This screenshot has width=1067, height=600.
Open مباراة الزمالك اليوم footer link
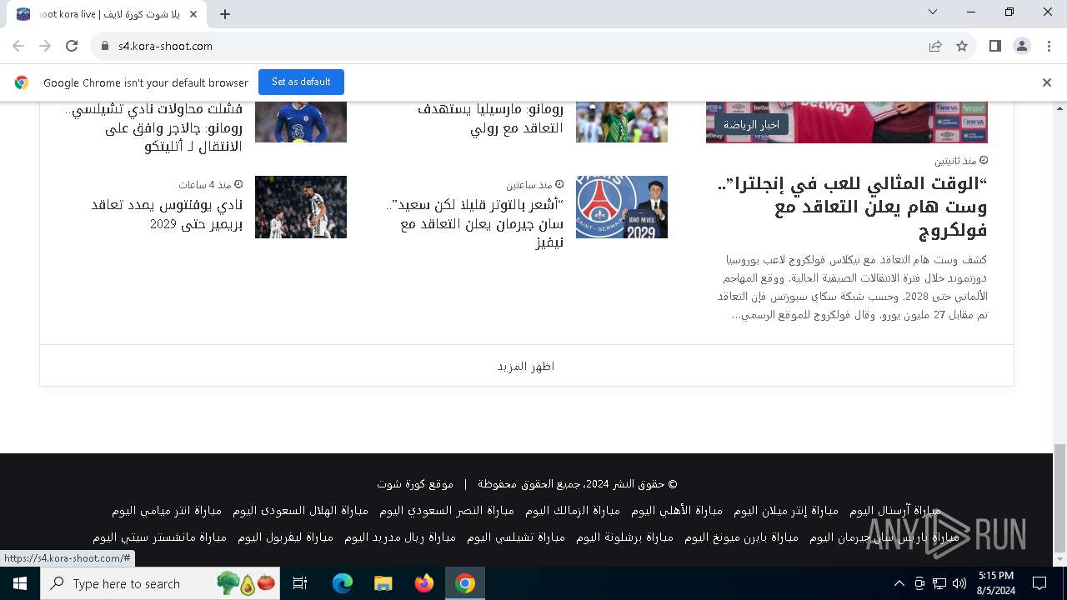point(572,510)
